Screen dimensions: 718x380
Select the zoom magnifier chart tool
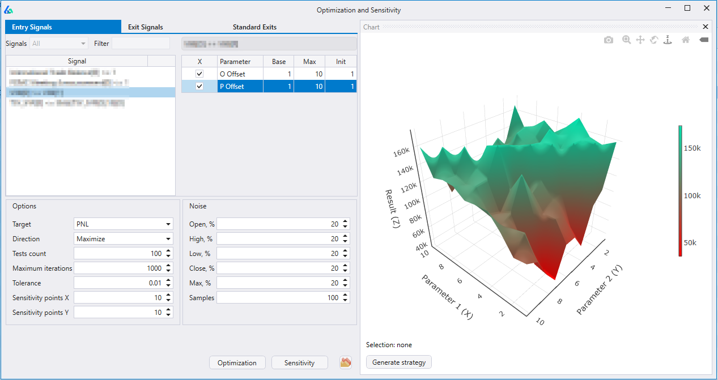coord(626,40)
